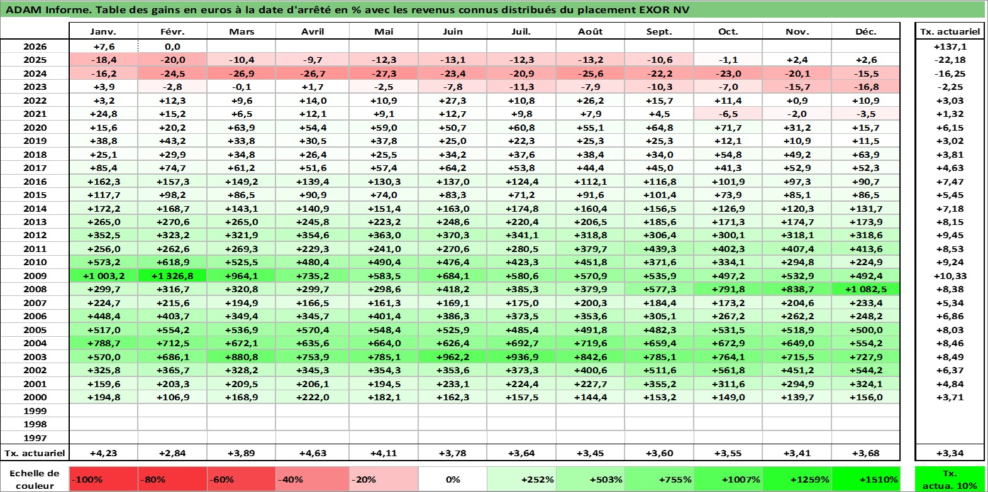Viewport: 988px width, 492px height.
Task: Click the Tx. actuariel column header
Action: [950, 31]
